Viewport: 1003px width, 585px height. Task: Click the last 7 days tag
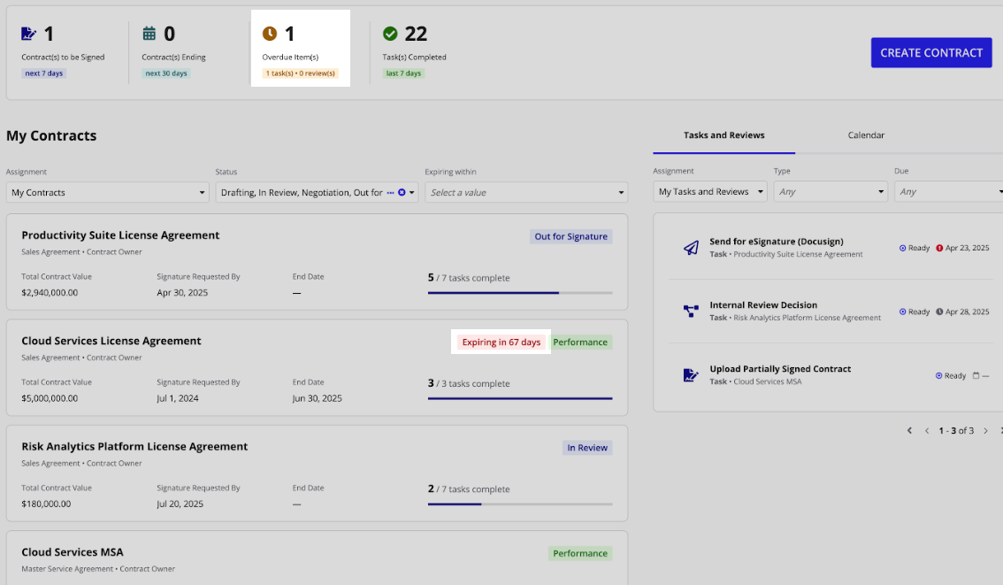[x=403, y=73]
